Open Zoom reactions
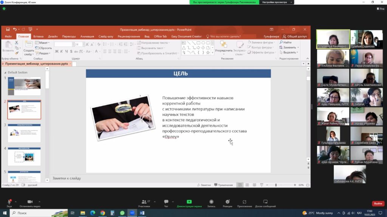This screenshot has width=387, height=217. [228, 202]
